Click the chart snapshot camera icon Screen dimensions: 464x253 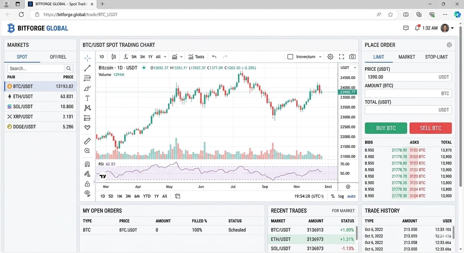pyautogui.click(x=352, y=57)
